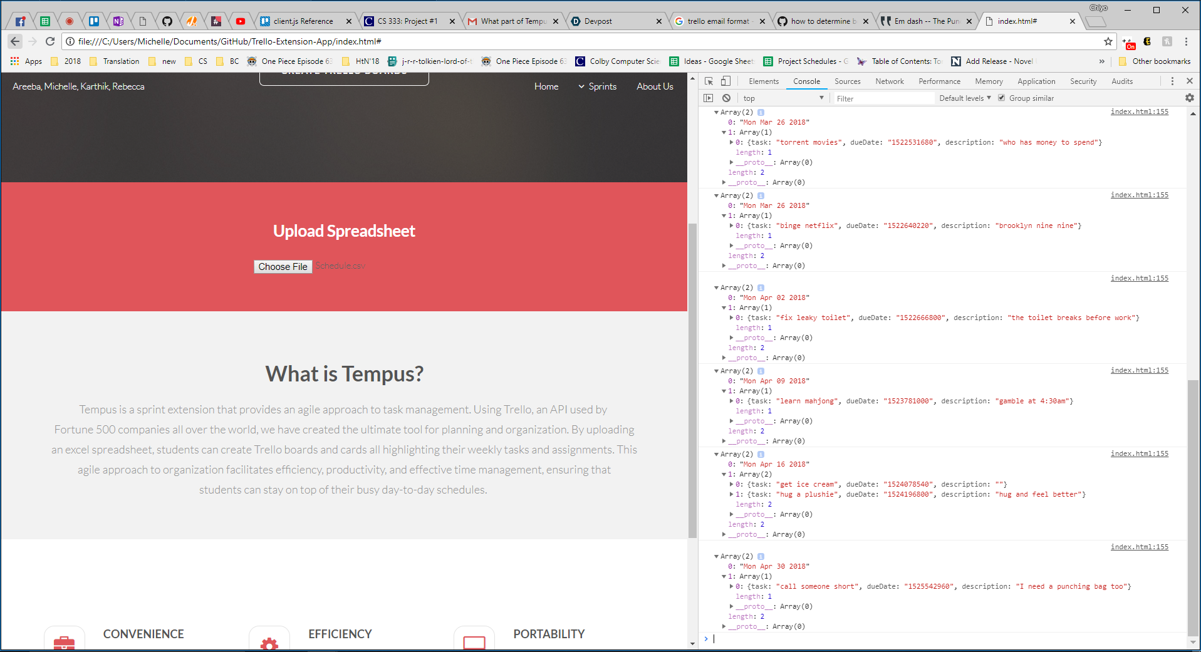Open the 'Default levels' dropdown
The image size is (1201, 652).
coord(965,98)
